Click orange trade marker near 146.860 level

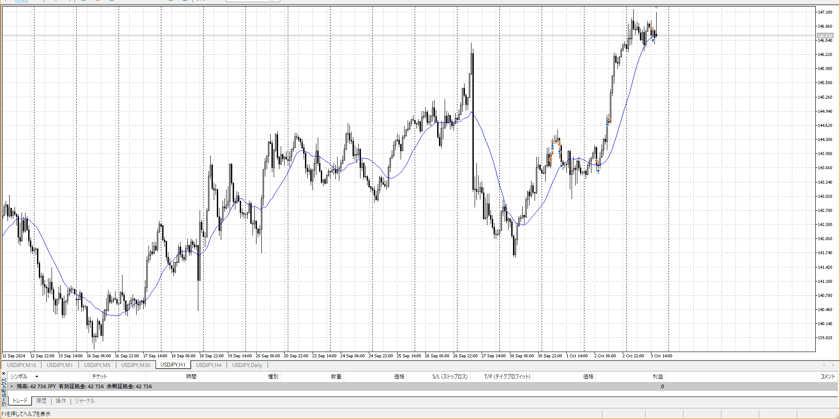tap(651, 28)
